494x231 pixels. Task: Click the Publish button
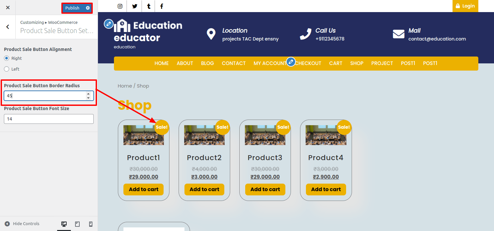[72, 8]
